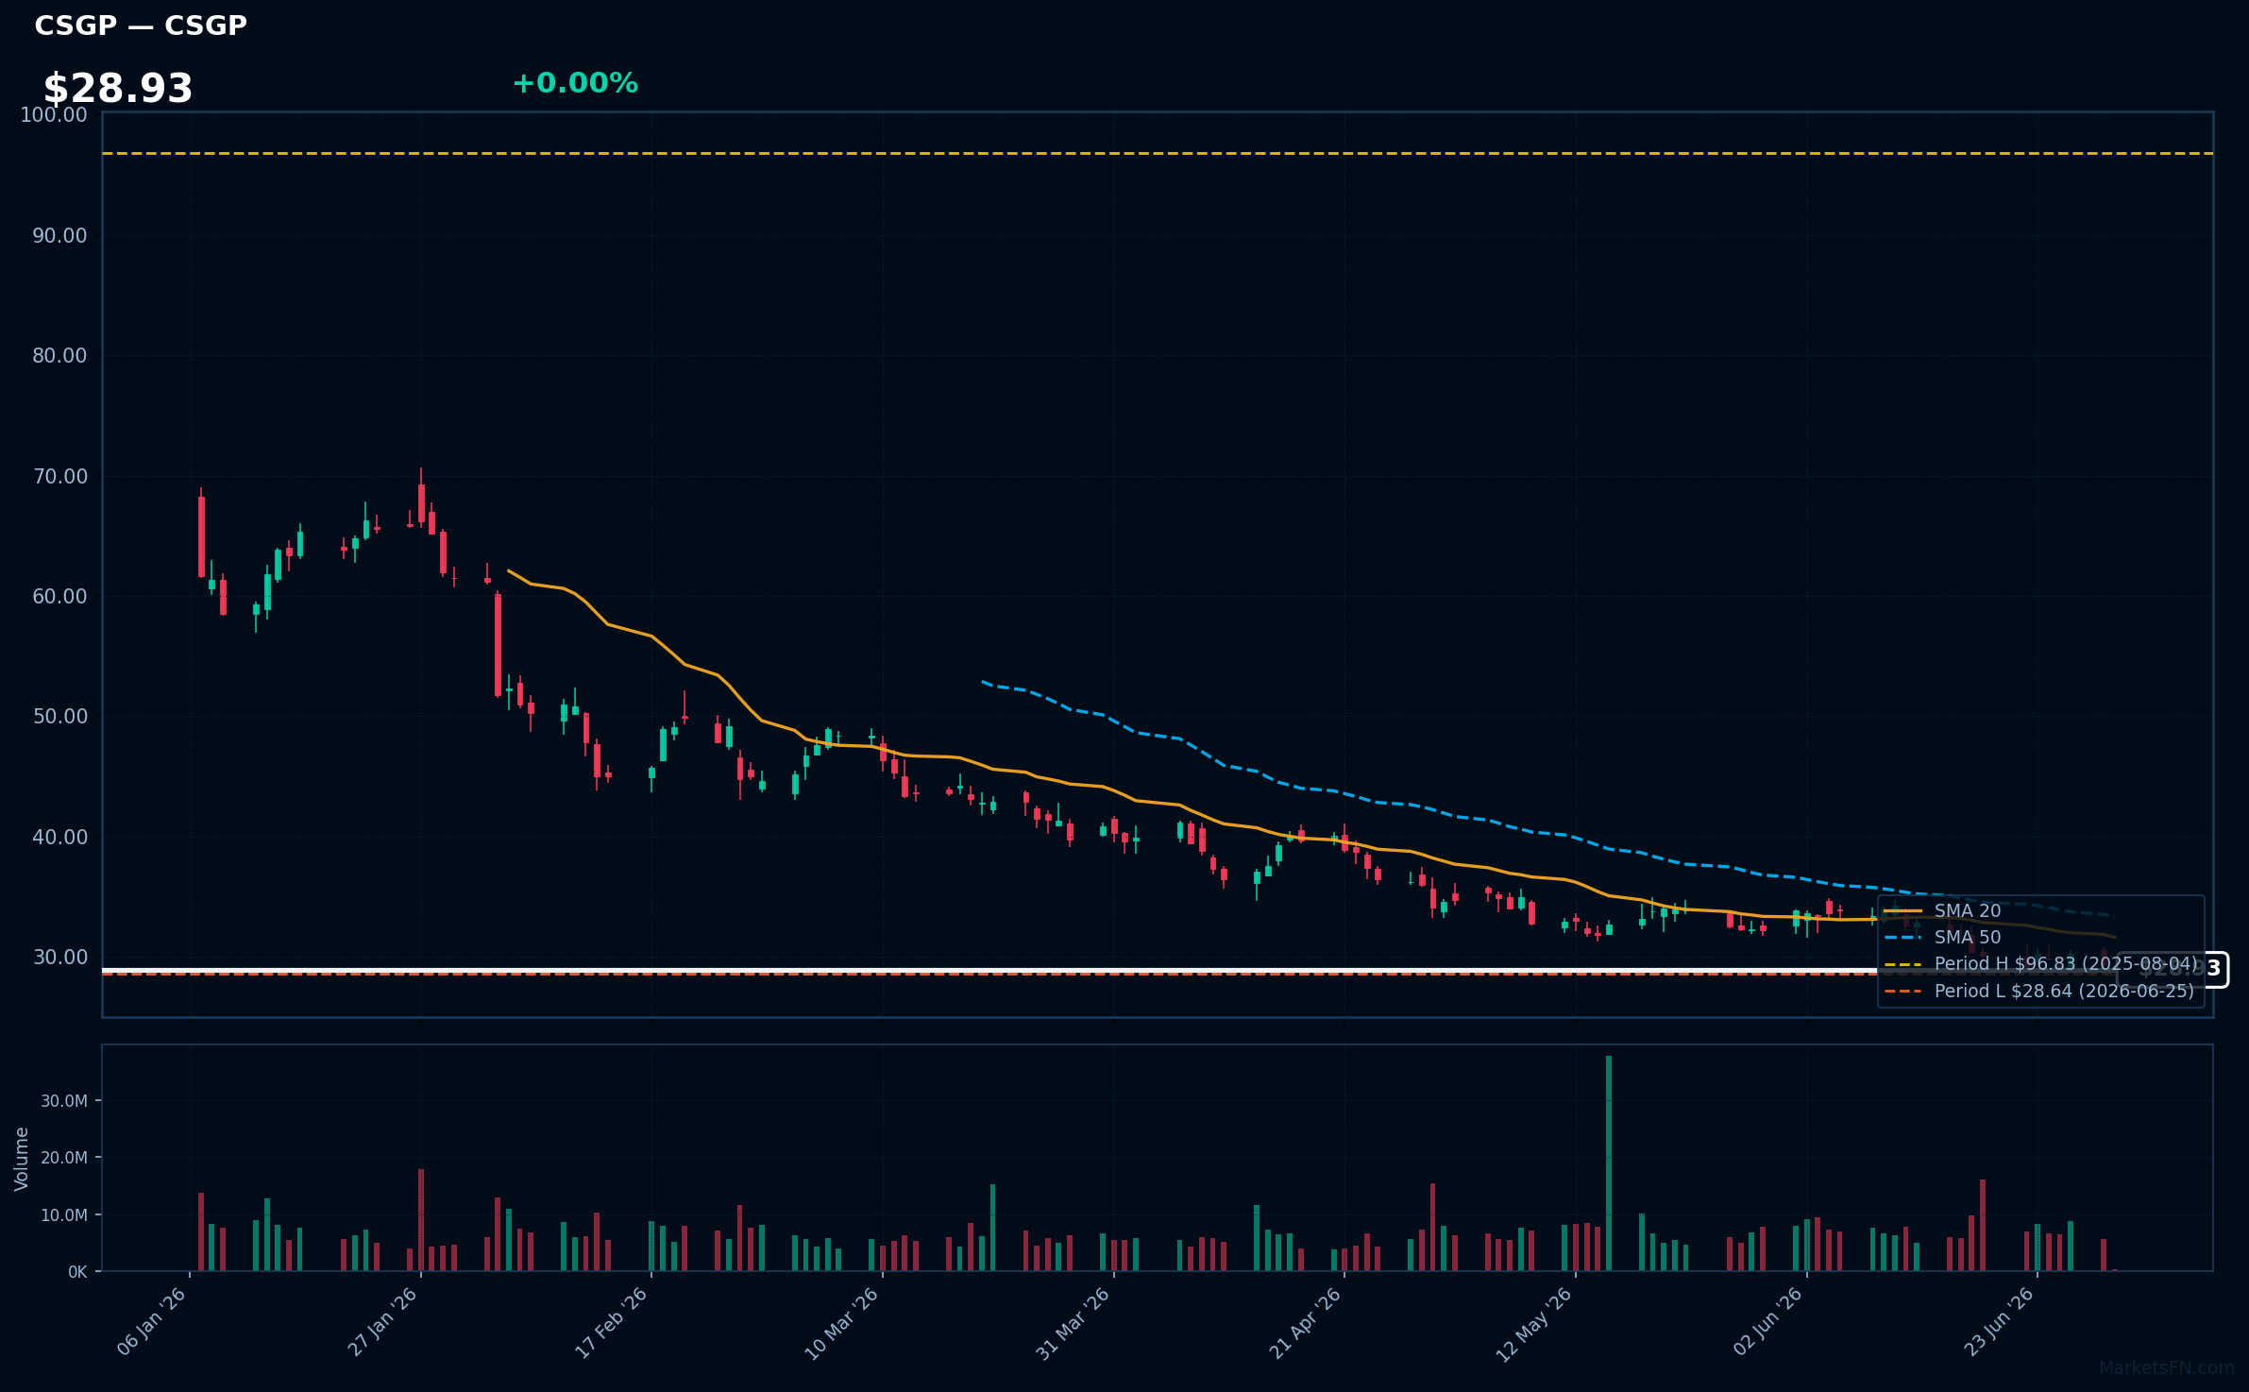Click the +0.00% change indicator

[575, 83]
